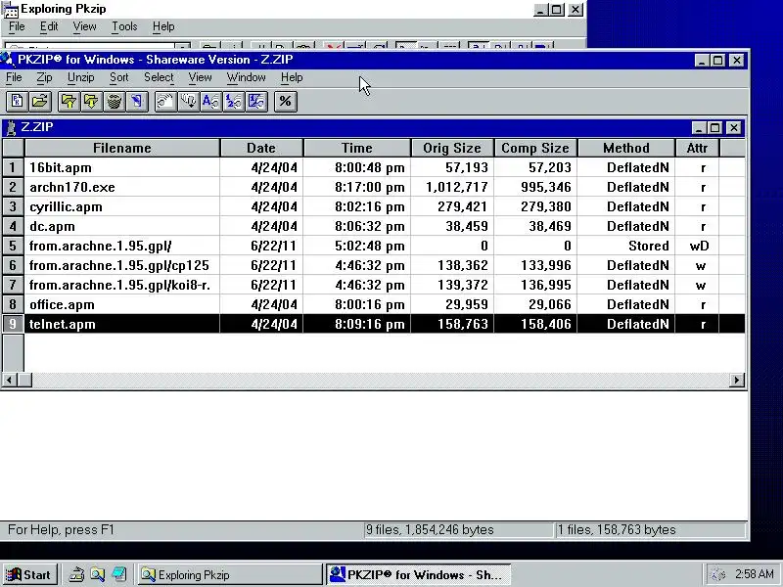Open the PKZIP View menu
Viewport: 783px width, 587px height.
point(200,78)
